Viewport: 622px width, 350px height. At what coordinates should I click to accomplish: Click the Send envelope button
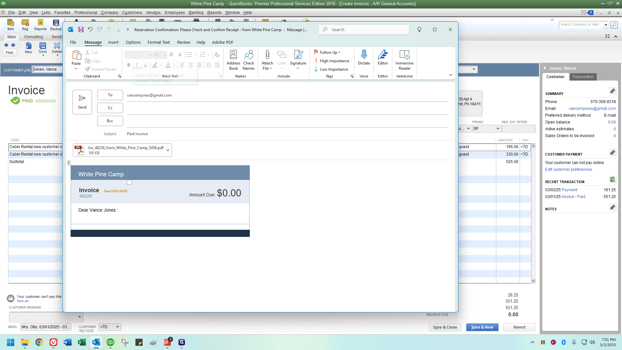point(82,102)
